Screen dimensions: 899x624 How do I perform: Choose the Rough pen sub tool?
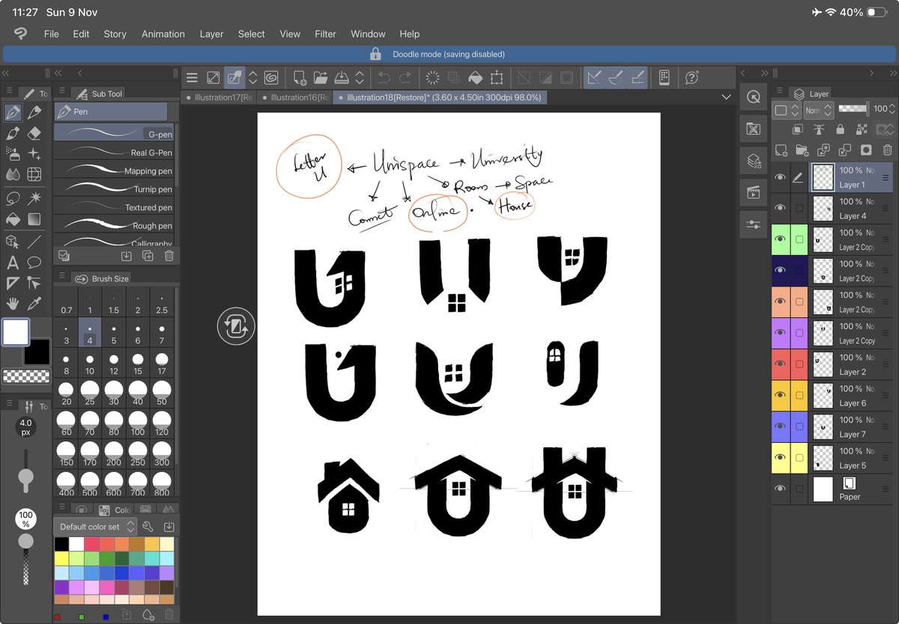[114, 224]
